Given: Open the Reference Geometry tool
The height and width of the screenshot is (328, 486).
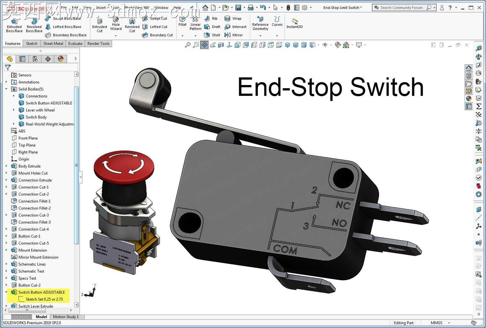Looking at the screenshot, I should click(260, 24).
